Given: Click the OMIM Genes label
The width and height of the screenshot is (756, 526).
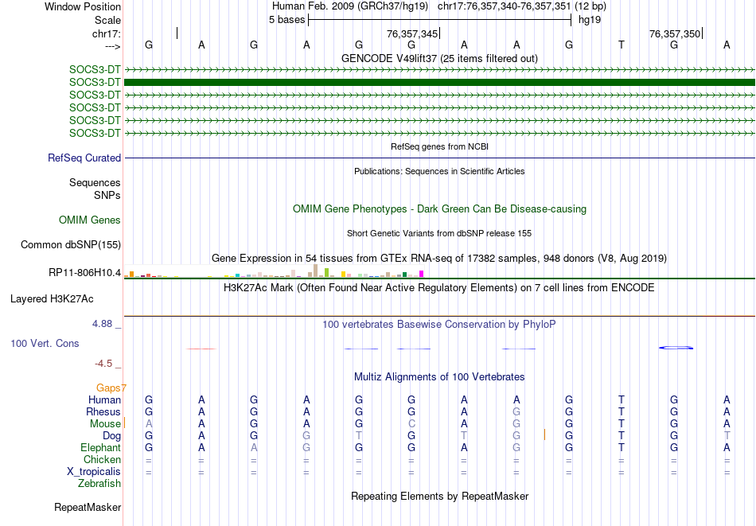Looking at the screenshot, I should (x=90, y=220).
